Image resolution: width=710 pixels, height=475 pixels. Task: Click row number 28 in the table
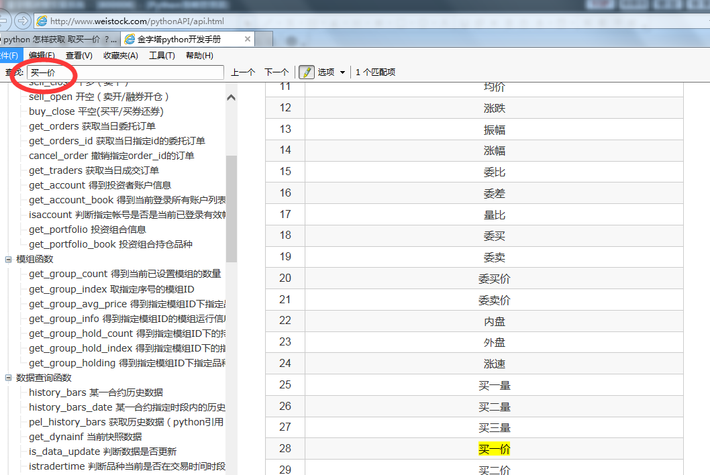(285, 448)
